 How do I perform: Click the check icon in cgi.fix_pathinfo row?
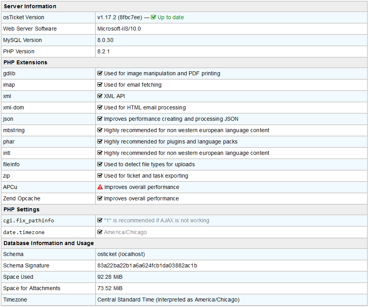[x=100, y=220]
